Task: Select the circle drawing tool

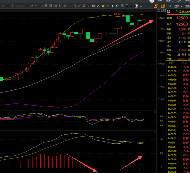Action: 70,6
